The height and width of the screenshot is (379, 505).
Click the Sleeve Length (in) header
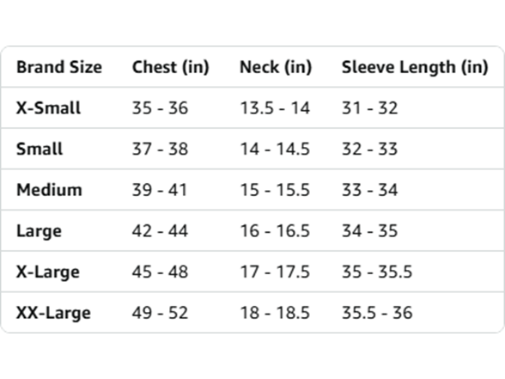tap(415, 67)
